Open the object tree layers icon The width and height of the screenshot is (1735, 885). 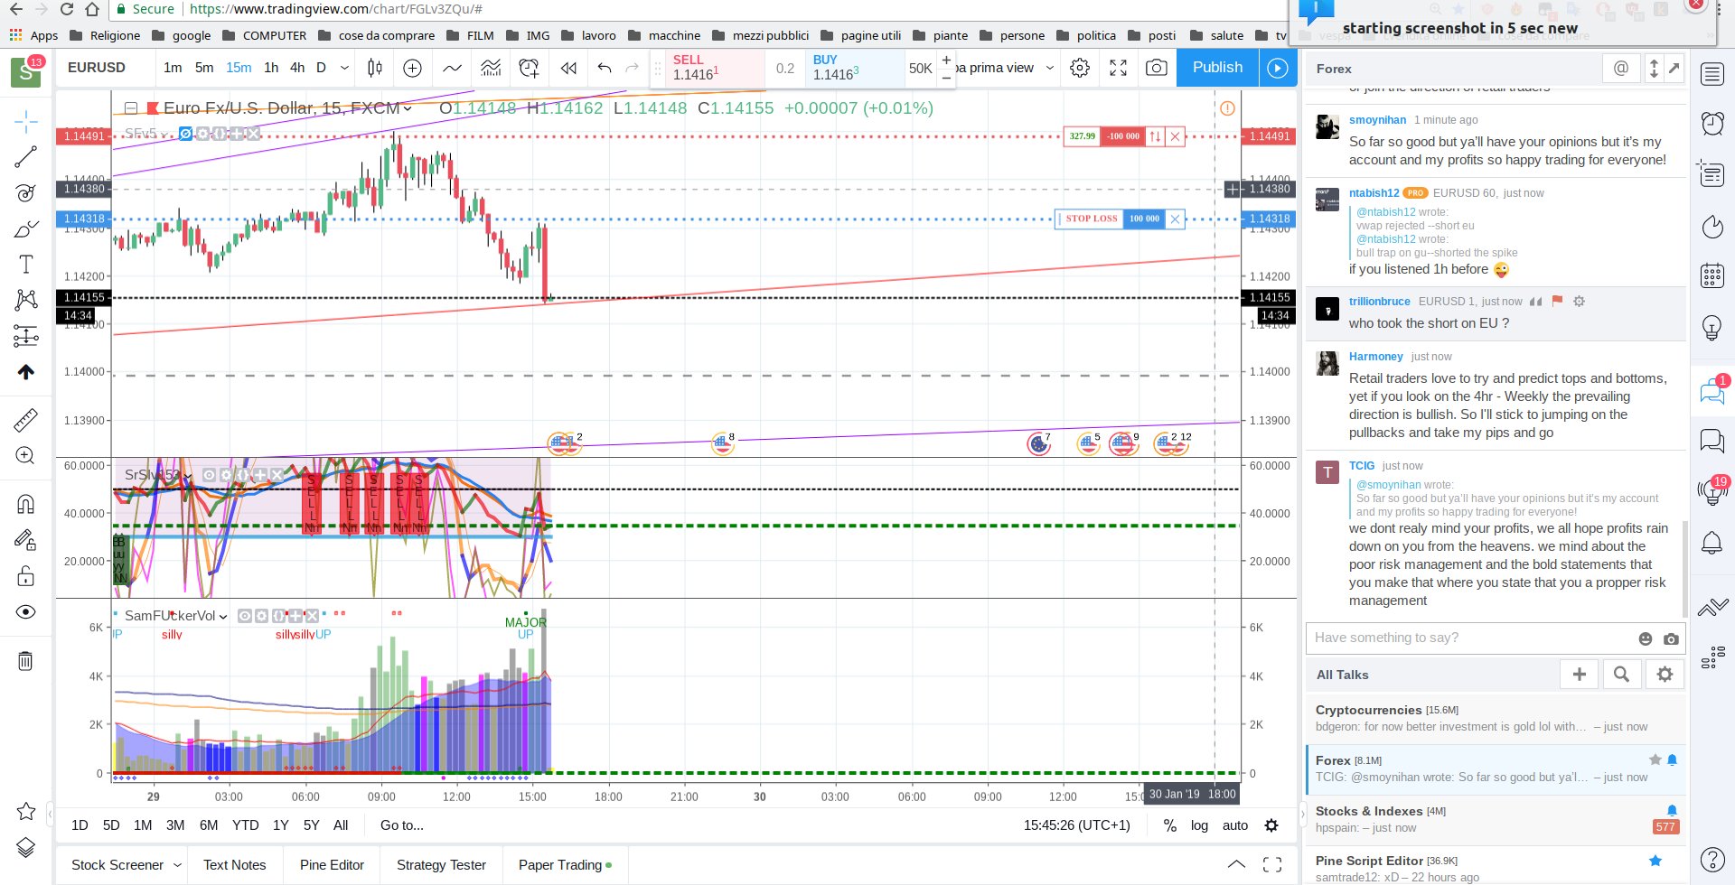point(26,847)
